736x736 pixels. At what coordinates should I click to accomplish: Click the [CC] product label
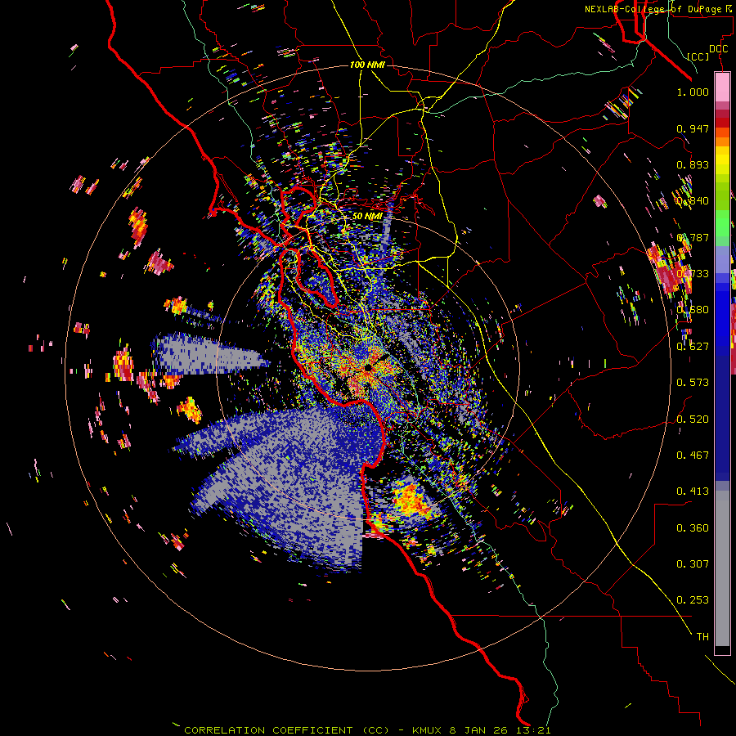tap(698, 56)
